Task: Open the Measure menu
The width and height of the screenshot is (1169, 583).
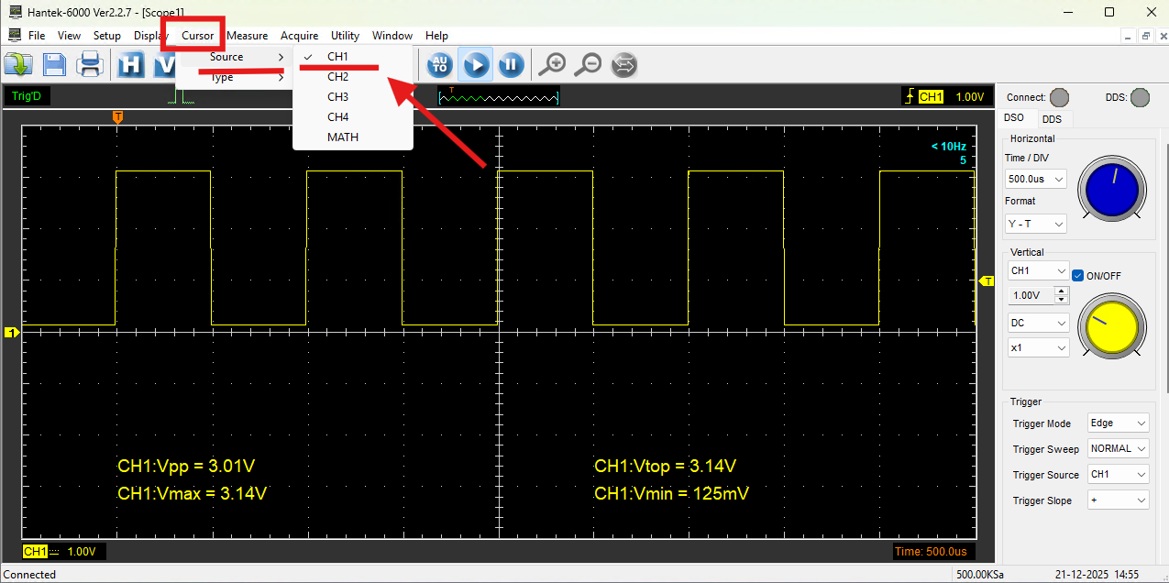Action: point(248,36)
